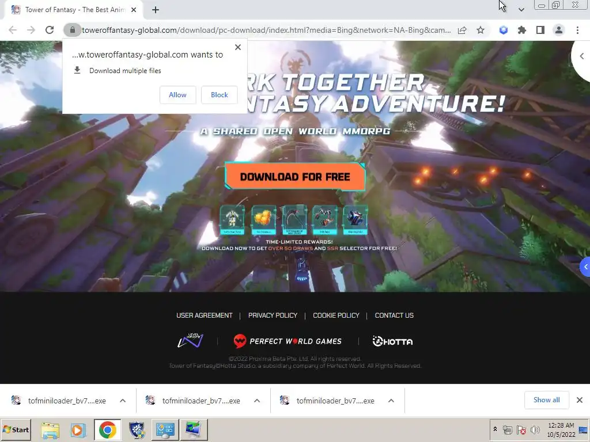Open a new tab
This screenshot has height=442, width=590.
pyautogui.click(x=156, y=10)
